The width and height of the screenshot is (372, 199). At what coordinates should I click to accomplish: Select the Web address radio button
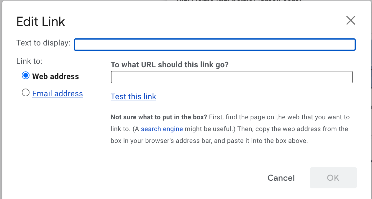pos(26,76)
